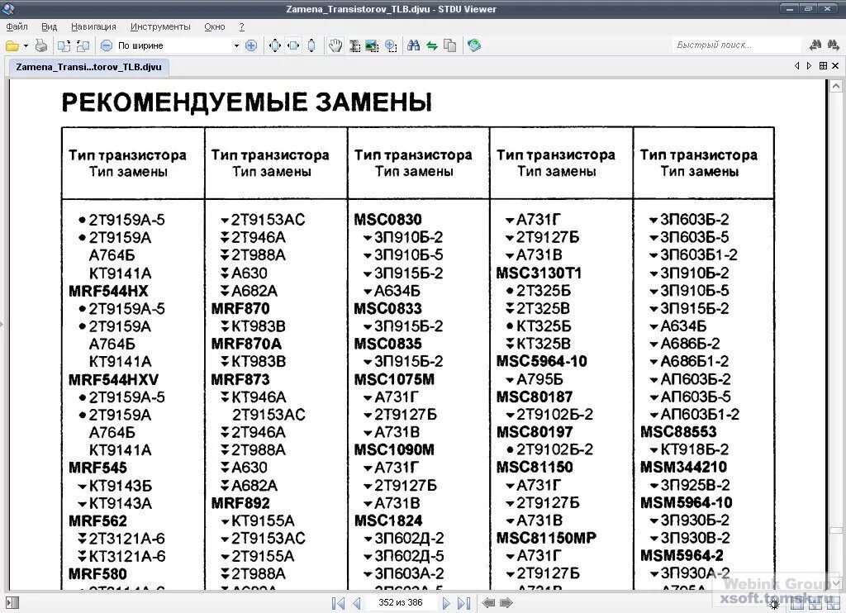The height and width of the screenshot is (613, 846).
Task: Go to the next page
Action: [x=446, y=603]
